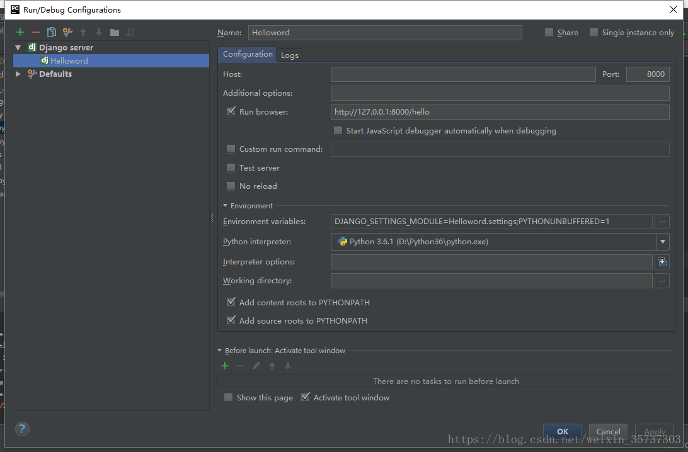Edit before-launch task pencil icon
The height and width of the screenshot is (452, 688).
[256, 366]
